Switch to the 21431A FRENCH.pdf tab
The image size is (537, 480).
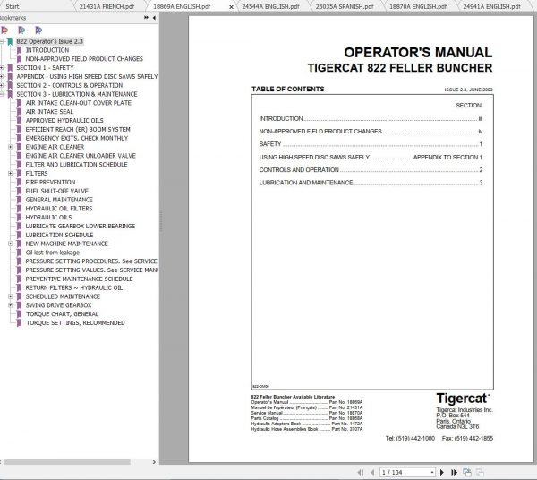(107, 6)
